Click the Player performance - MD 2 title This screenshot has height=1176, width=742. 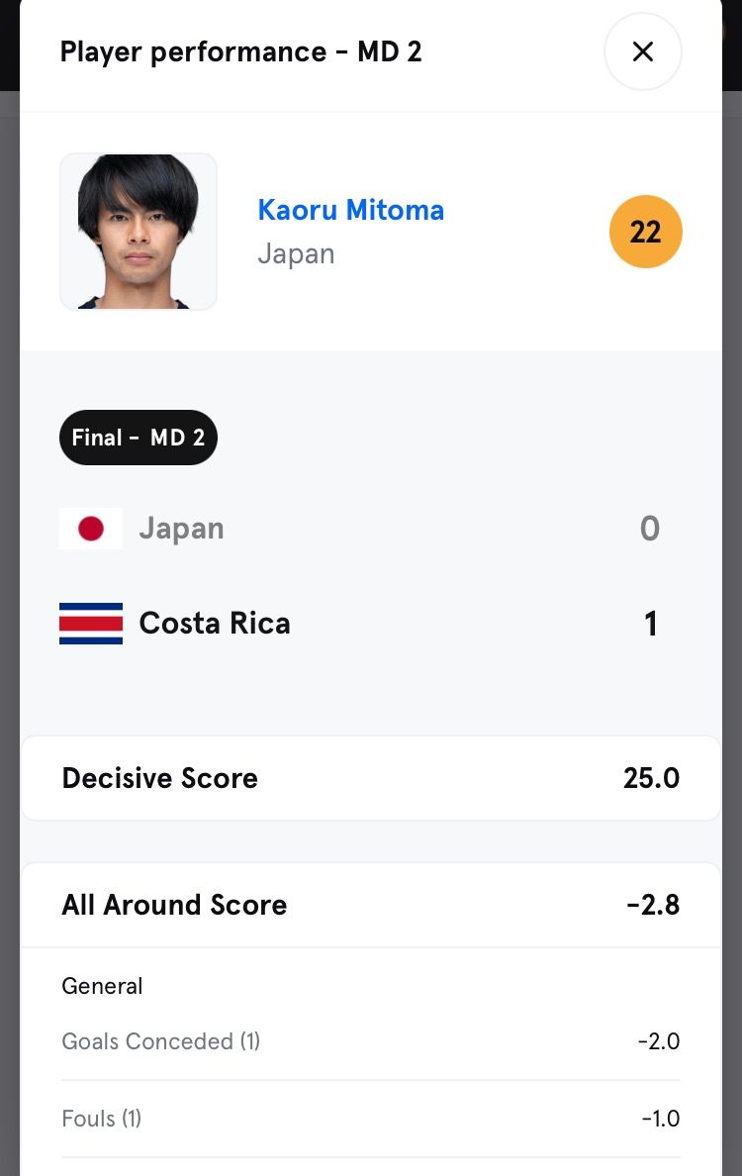241,51
